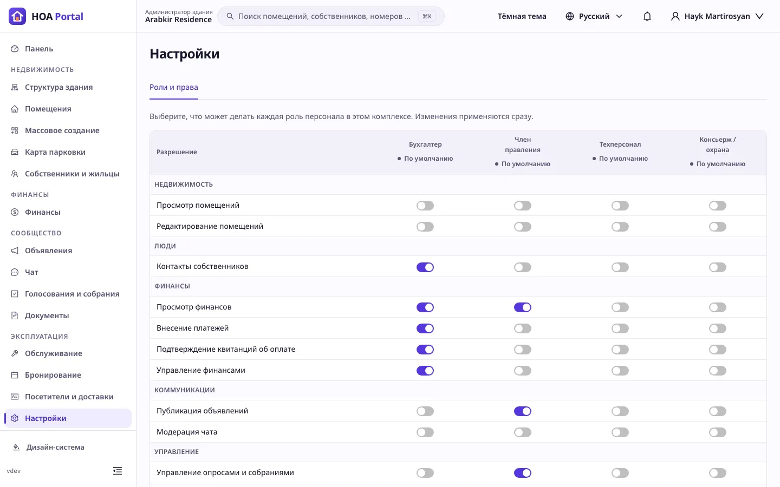The image size is (780, 487).
Task: Click the Карта парковки sidebar icon
Action: click(x=15, y=152)
